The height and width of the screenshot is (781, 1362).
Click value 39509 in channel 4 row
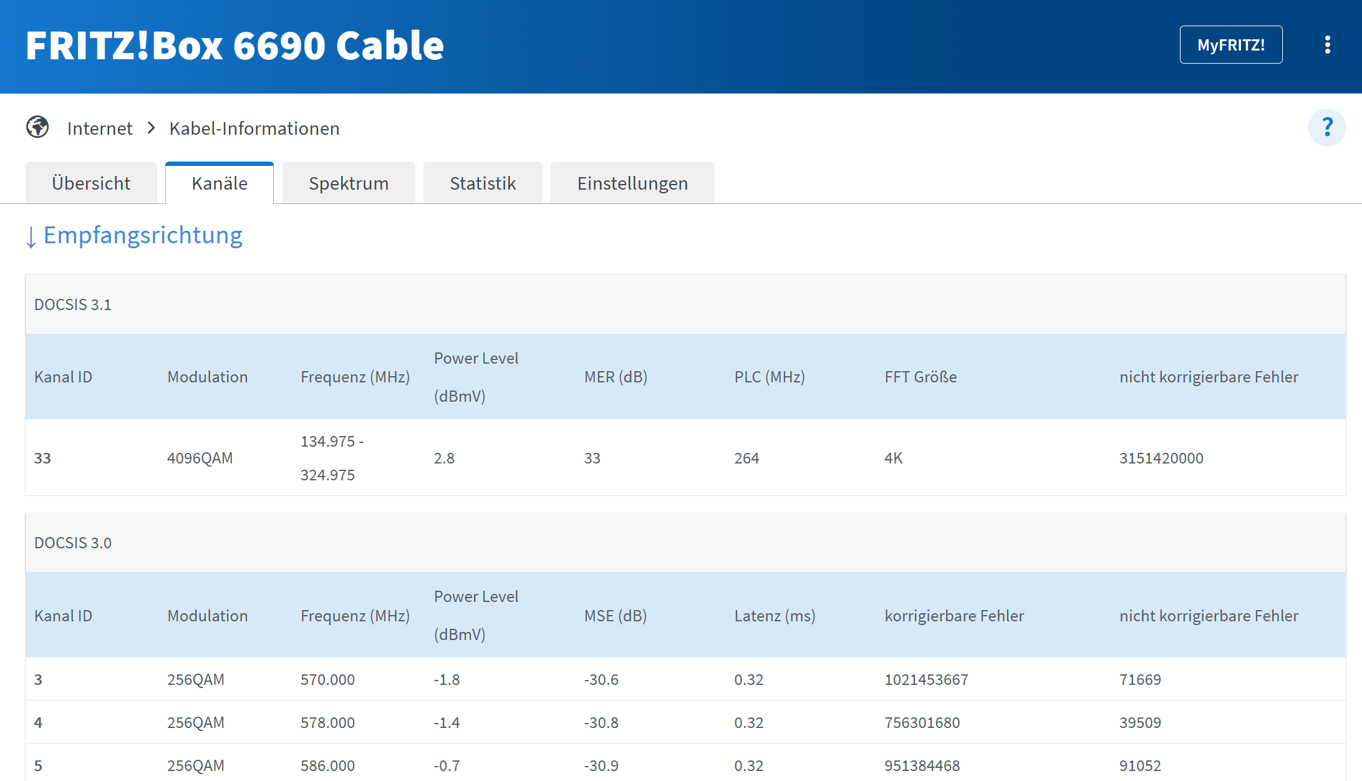point(1140,722)
